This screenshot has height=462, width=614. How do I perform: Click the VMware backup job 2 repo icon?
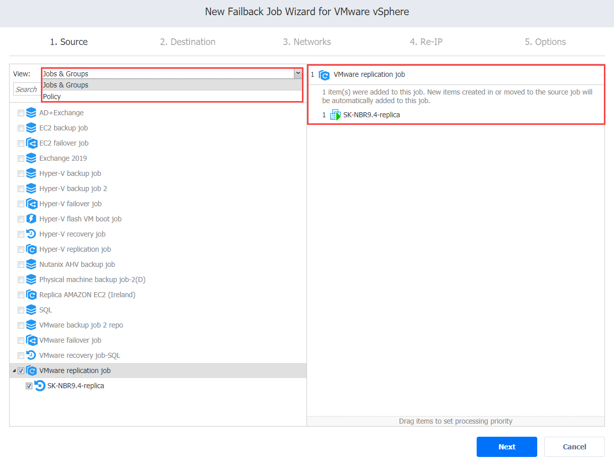(31, 325)
